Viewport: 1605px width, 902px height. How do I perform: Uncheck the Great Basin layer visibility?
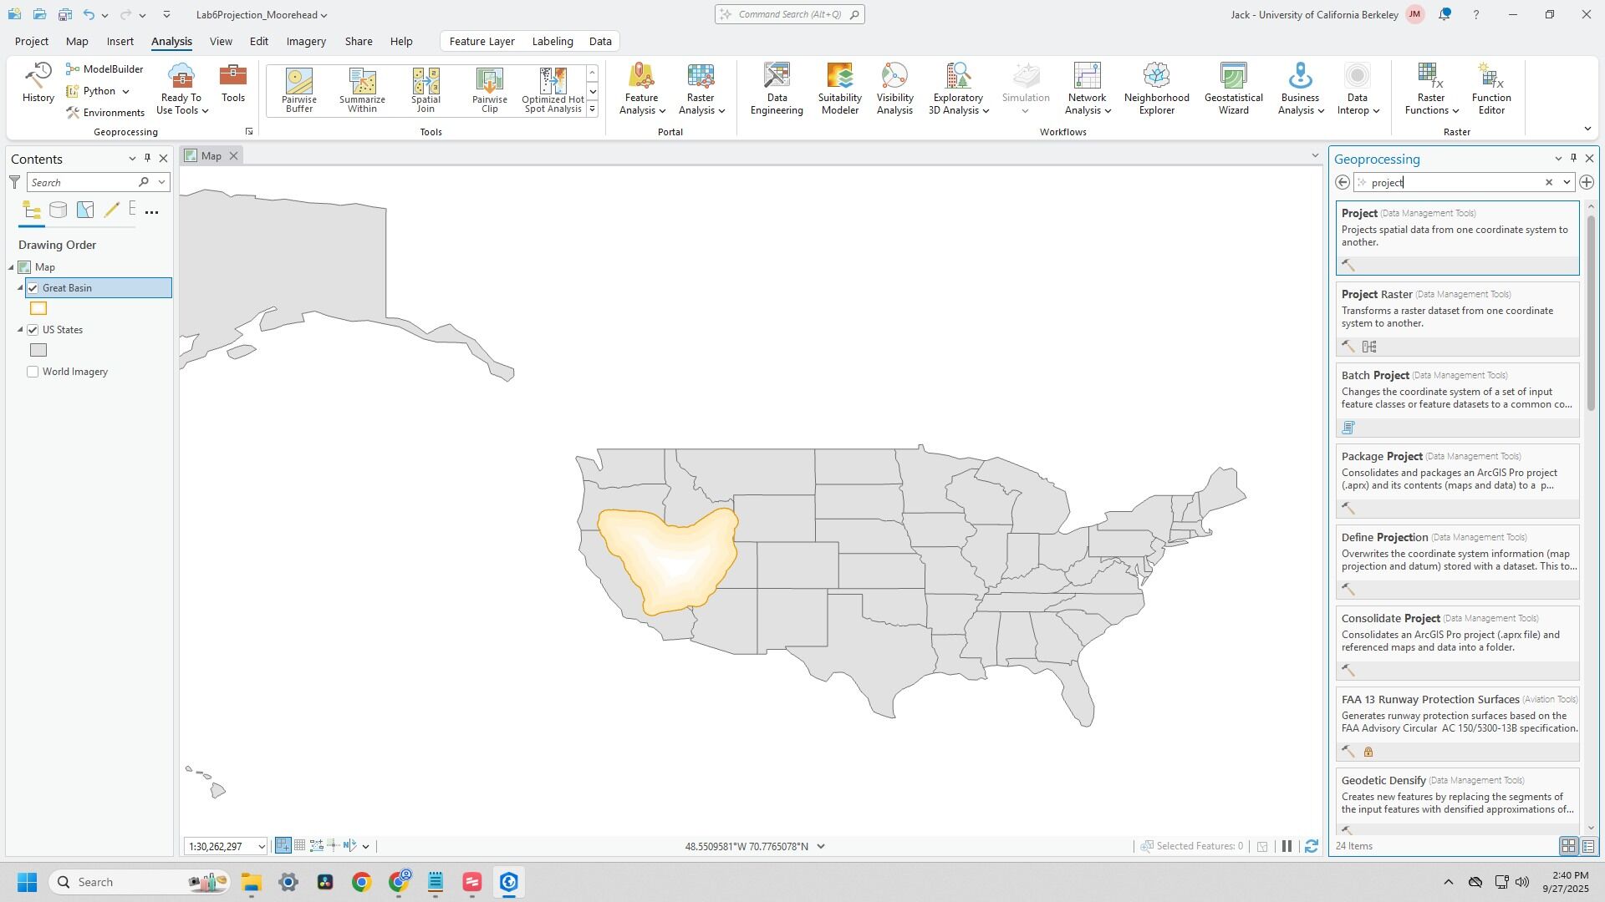(33, 288)
